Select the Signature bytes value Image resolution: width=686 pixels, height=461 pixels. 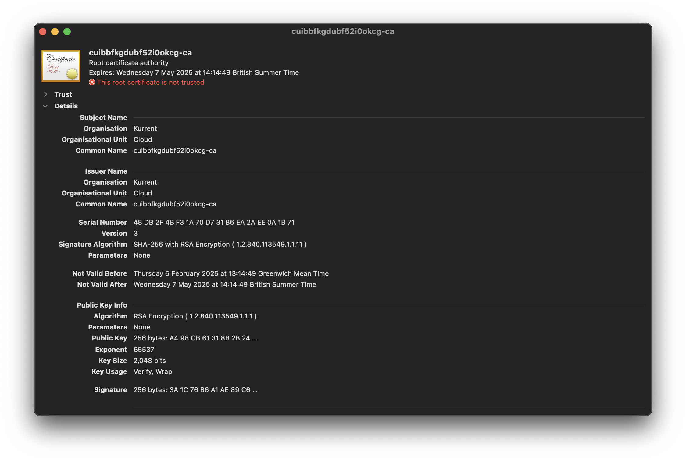(195, 390)
